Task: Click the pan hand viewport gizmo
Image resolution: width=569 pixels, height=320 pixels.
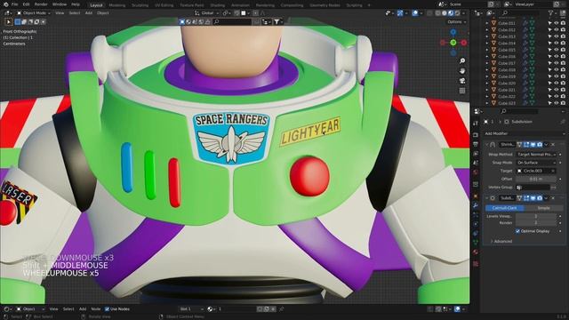Action: coord(462,70)
